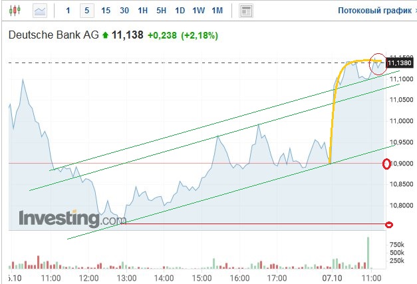Screen dimensions: 417x284
Task: Click the 12:00 time axis label
Action: coord(89,278)
